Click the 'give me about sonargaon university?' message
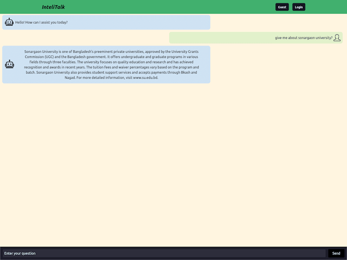 [304, 38]
